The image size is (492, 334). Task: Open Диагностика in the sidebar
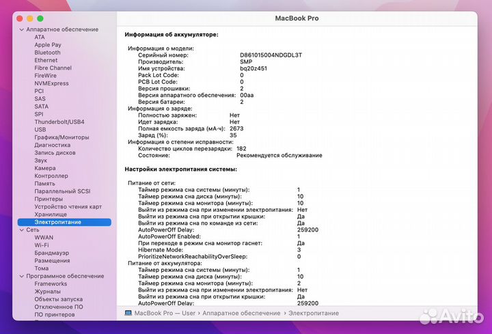53,145
